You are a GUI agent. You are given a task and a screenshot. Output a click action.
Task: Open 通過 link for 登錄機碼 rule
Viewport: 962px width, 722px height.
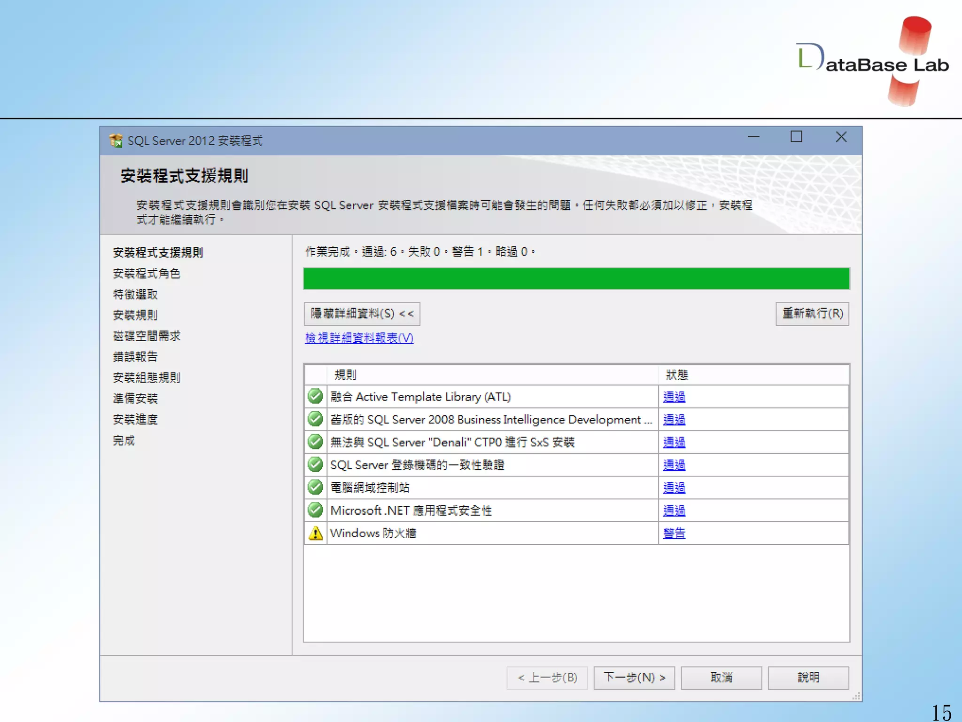click(x=674, y=465)
